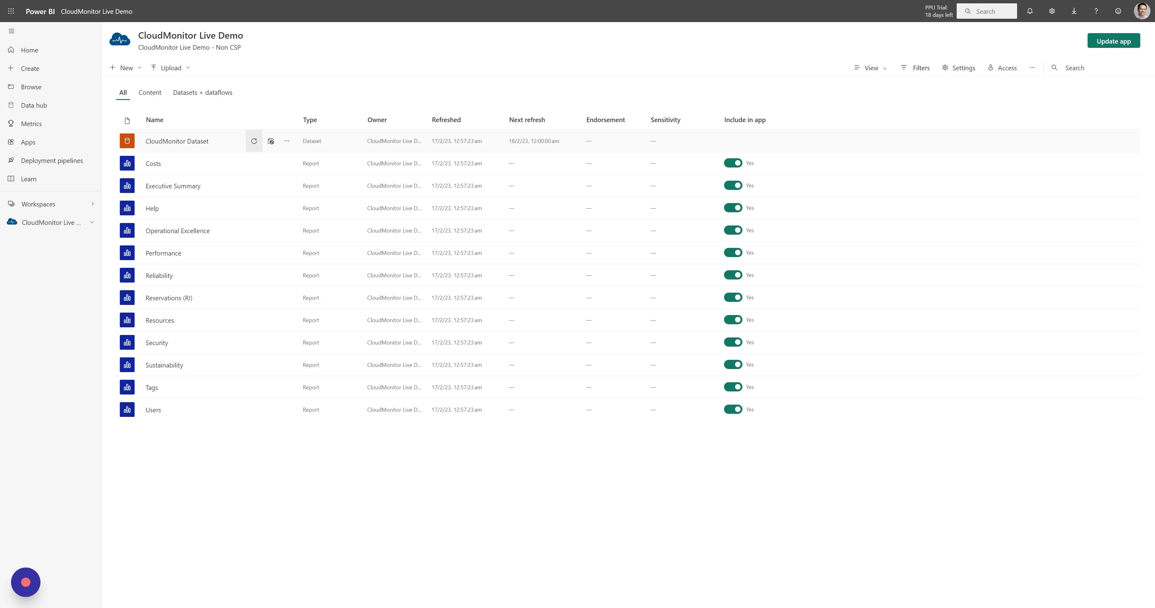Expand the CloudMonitor Live workspace chevron
The width and height of the screenshot is (1155, 608).
click(x=92, y=222)
